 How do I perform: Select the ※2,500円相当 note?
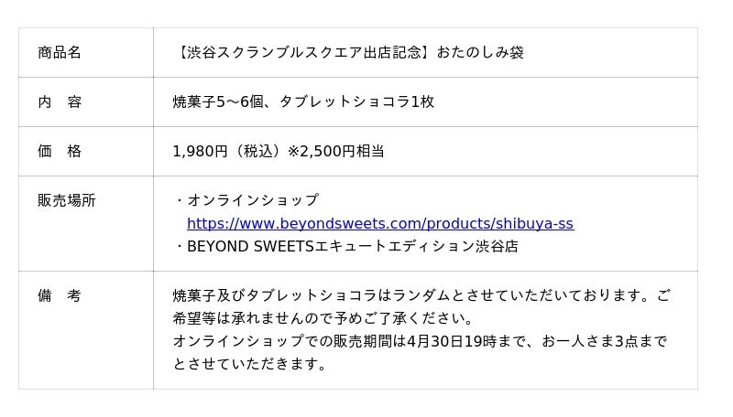coord(336,152)
